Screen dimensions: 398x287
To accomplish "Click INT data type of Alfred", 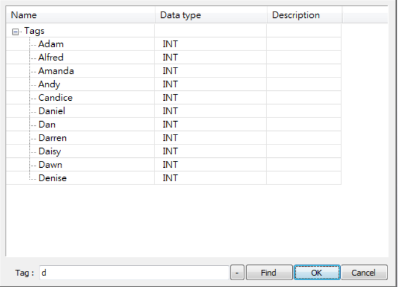I will [170, 57].
